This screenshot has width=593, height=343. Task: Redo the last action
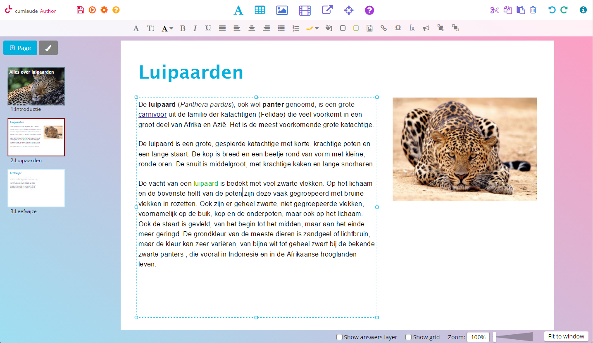click(564, 10)
